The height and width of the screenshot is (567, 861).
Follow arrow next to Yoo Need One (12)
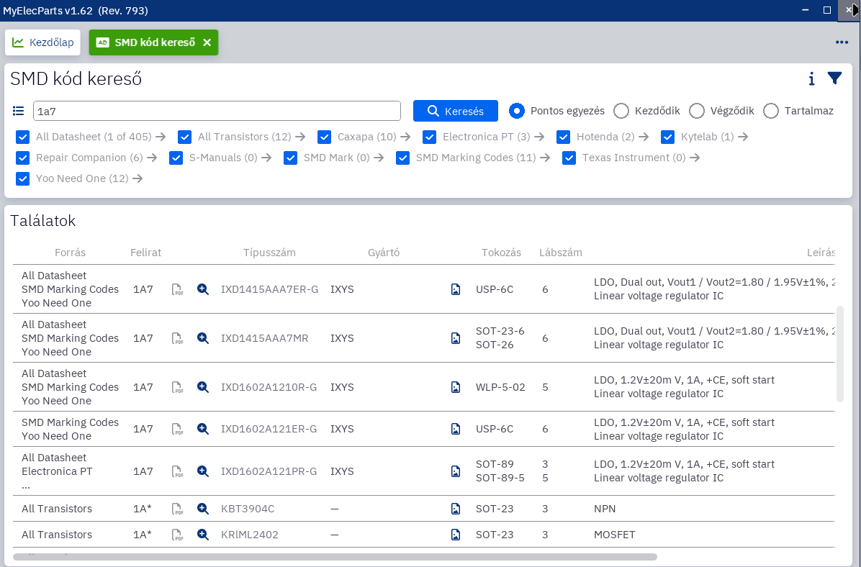pyautogui.click(x=138, y=178)
